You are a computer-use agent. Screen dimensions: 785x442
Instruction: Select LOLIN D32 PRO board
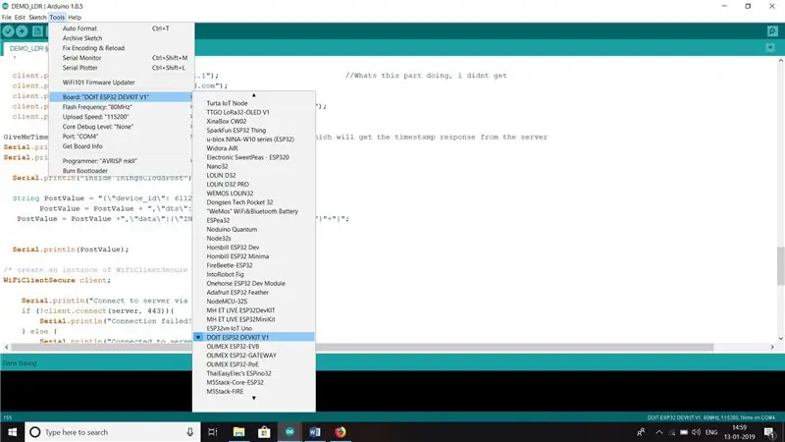(x=254, y=185)
